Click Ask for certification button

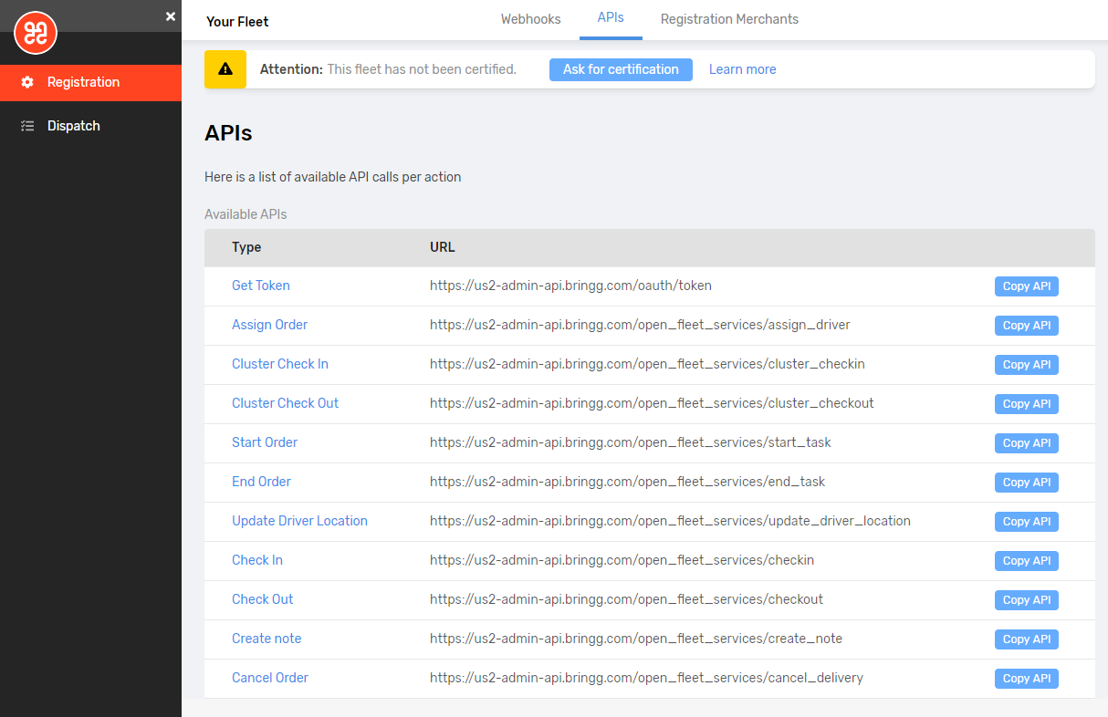[621, 69]
